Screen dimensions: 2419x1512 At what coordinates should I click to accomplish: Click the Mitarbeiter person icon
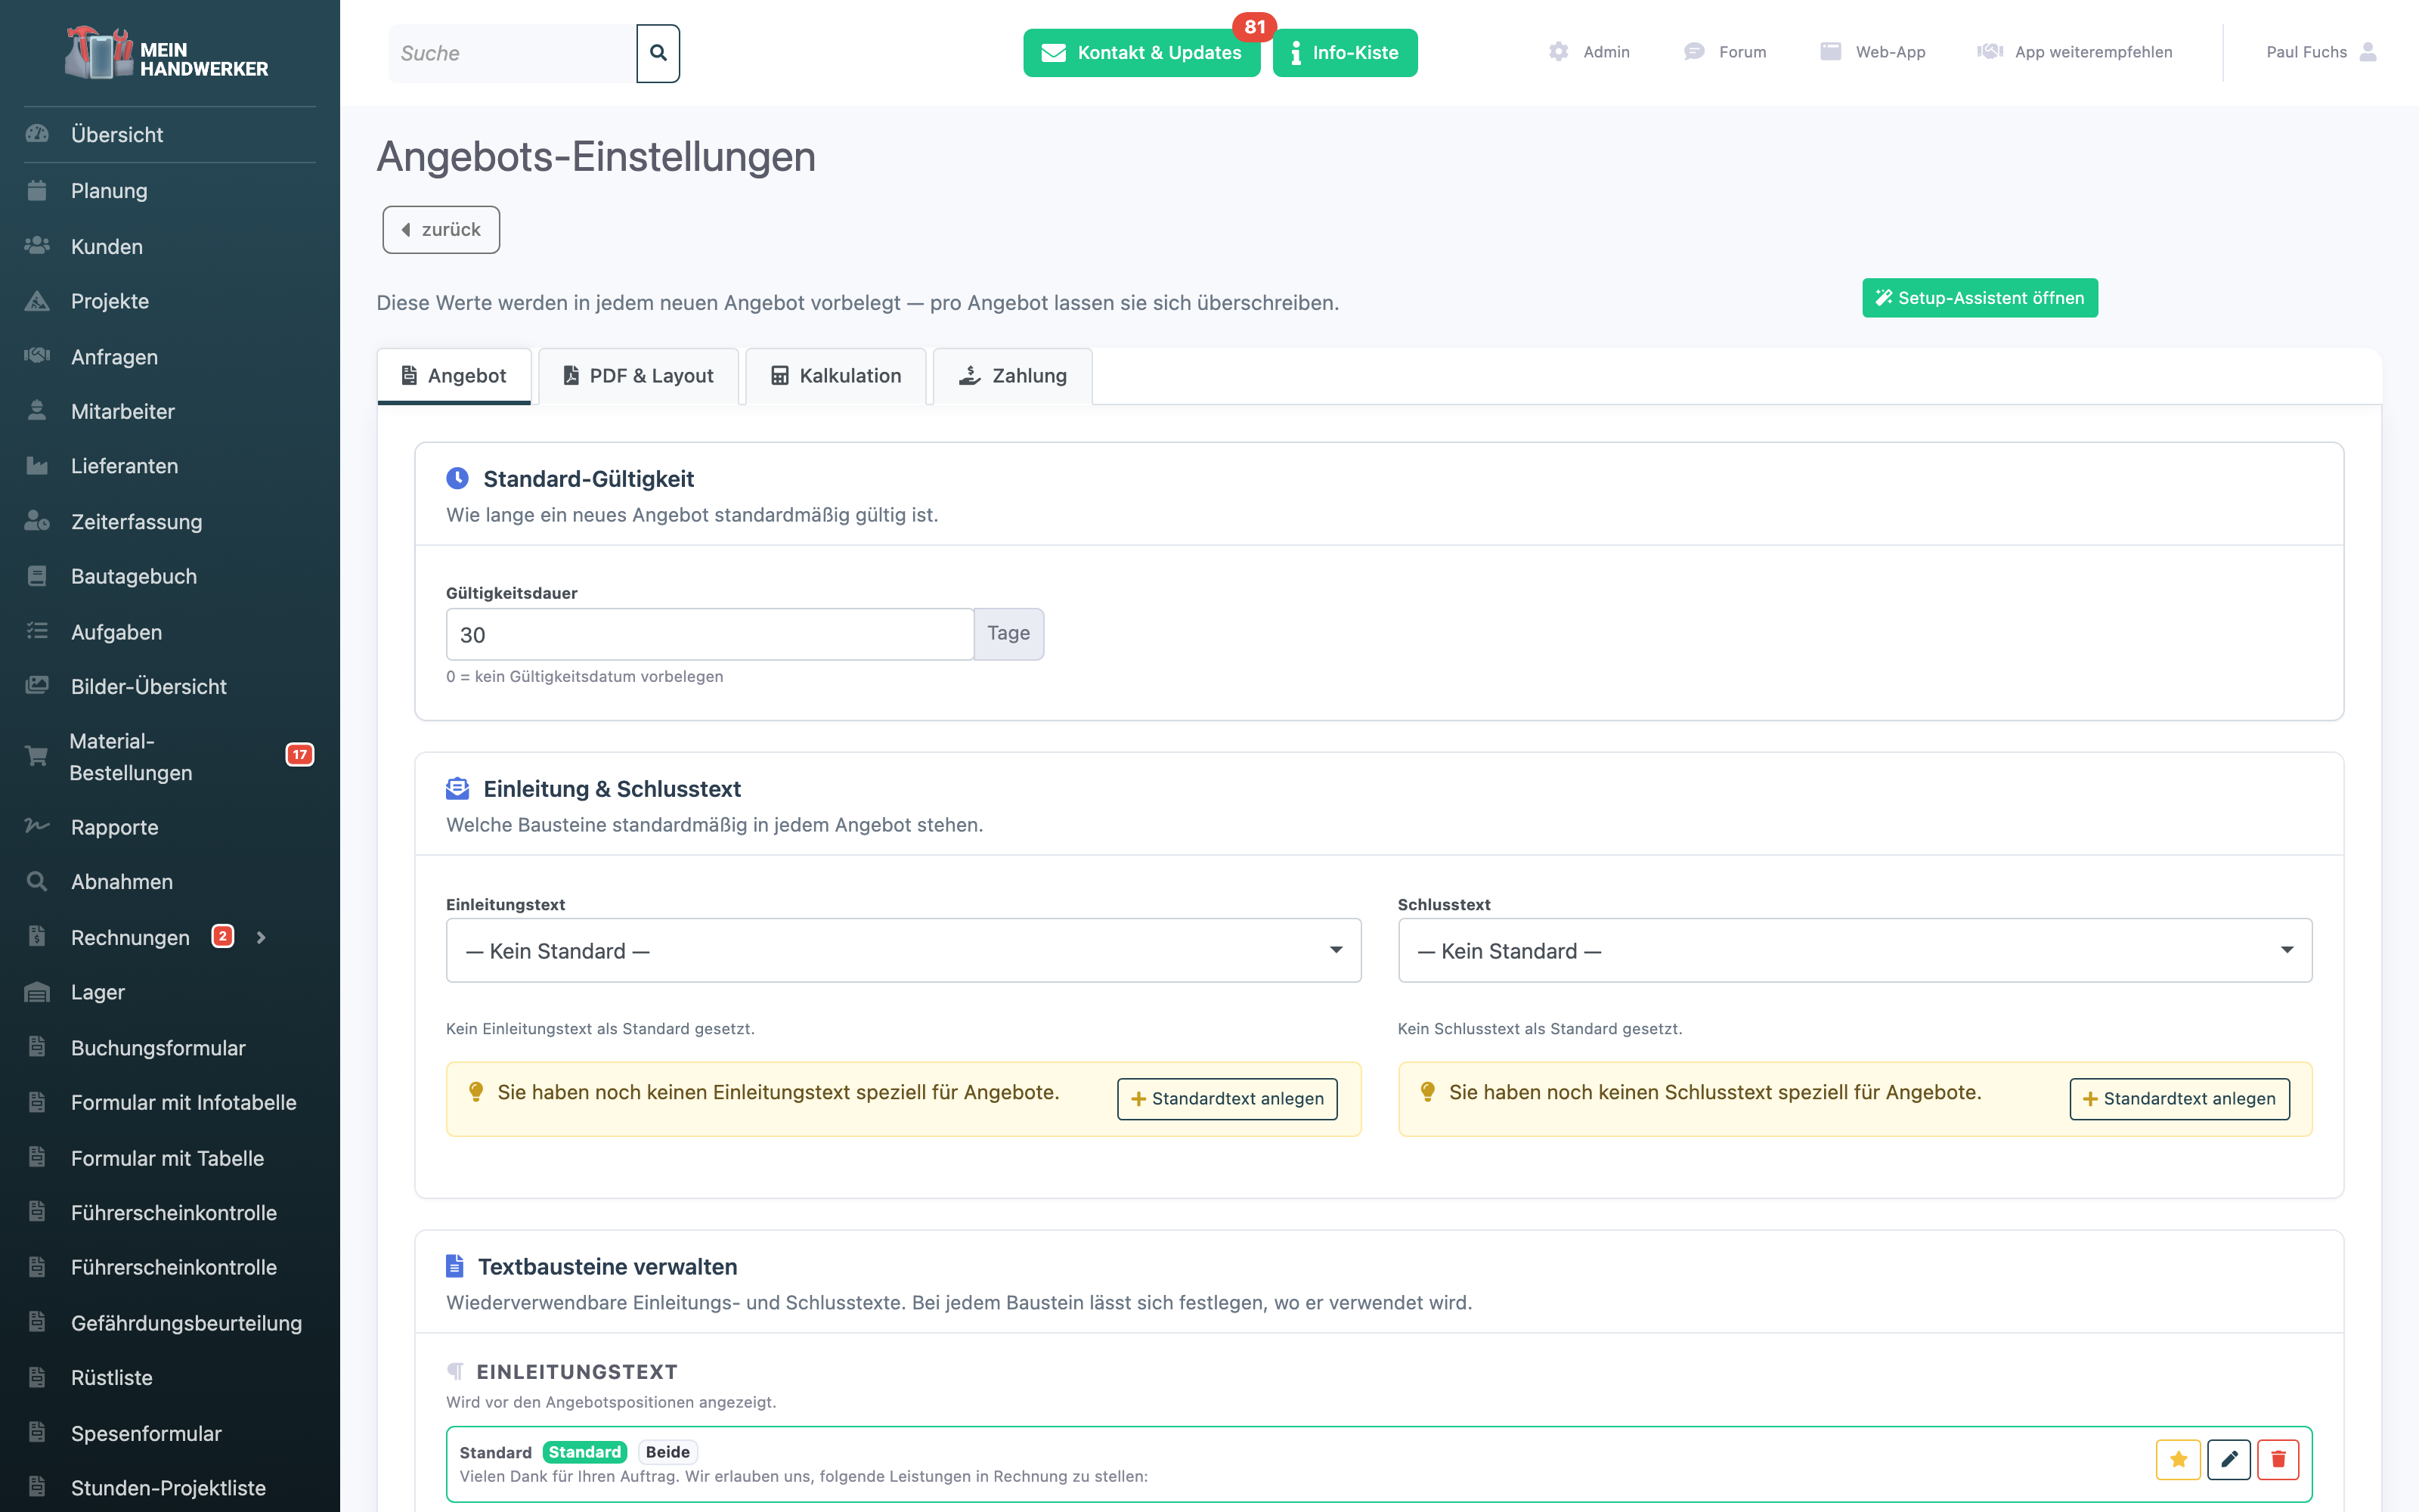coord(37,411)
